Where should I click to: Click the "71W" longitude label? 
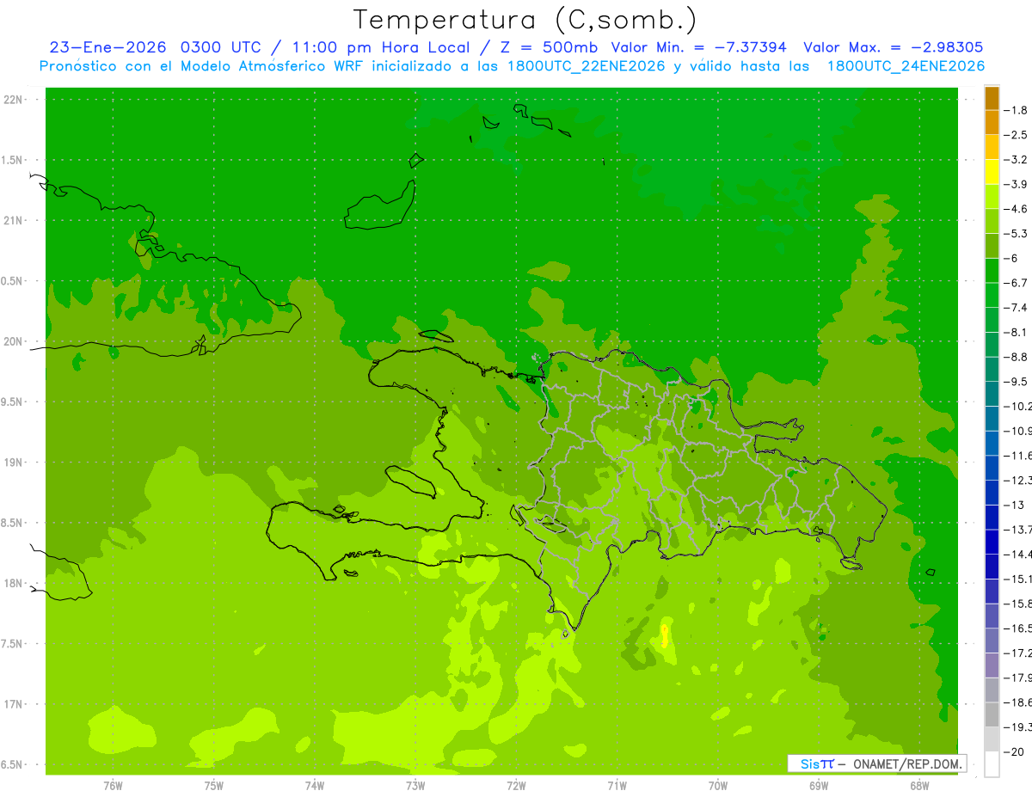pyautogui.click(x=617, y=785)
